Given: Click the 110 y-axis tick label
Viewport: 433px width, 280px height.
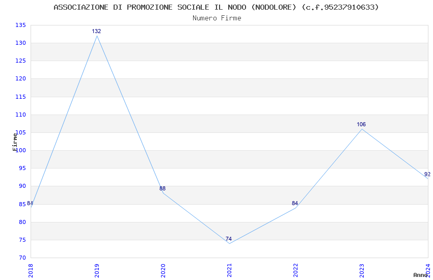Looking at the screenshot, I should point(20,115).
